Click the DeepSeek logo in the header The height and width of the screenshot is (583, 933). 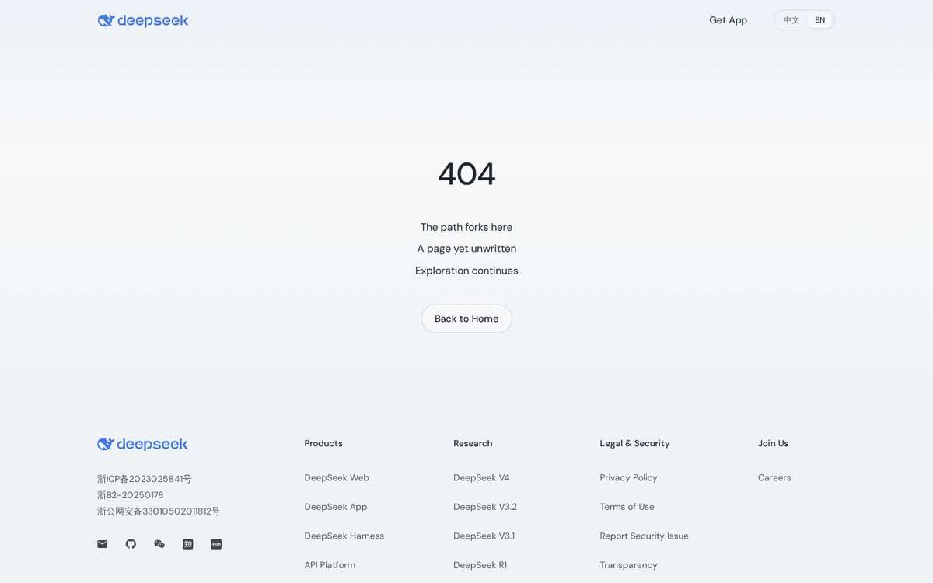click(143, 20)
